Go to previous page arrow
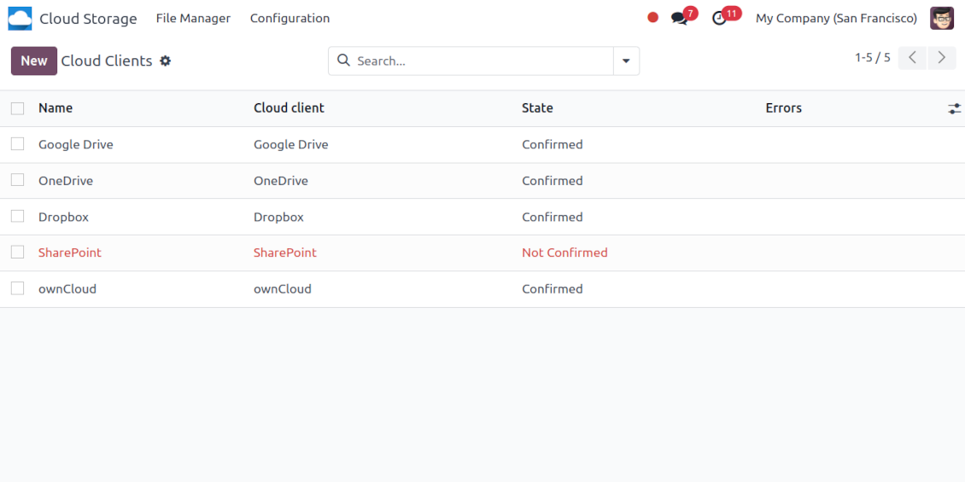This screenshot has width=965, height=482. [x=912, y=58]
